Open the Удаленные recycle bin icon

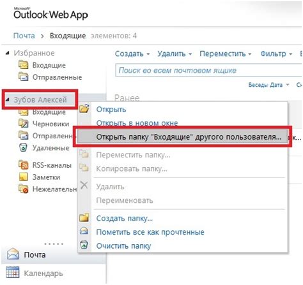click(x=23, y=147)
